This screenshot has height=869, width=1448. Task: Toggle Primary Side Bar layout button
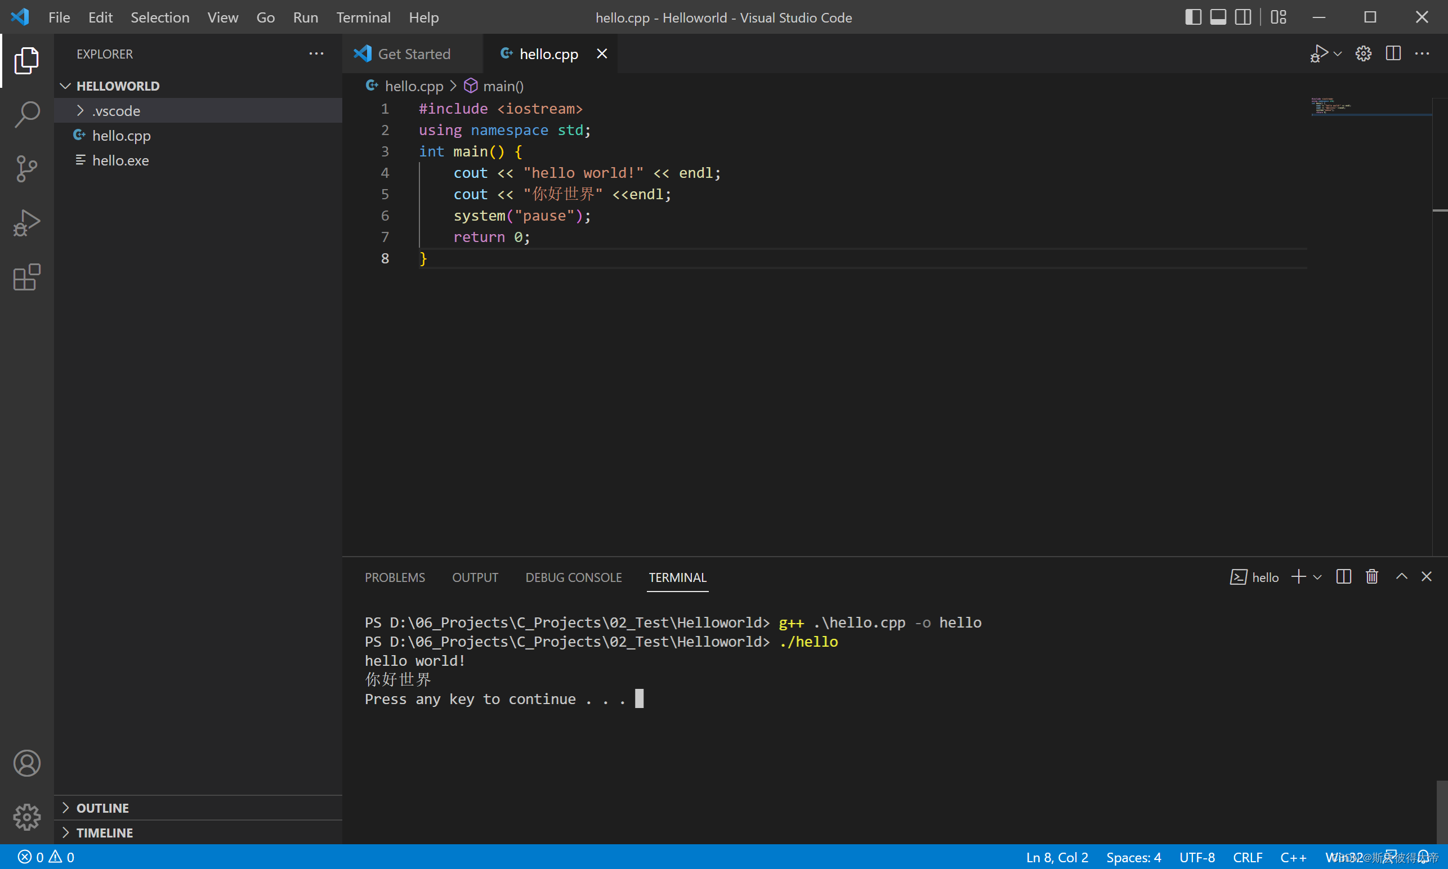click(1192, 17)
